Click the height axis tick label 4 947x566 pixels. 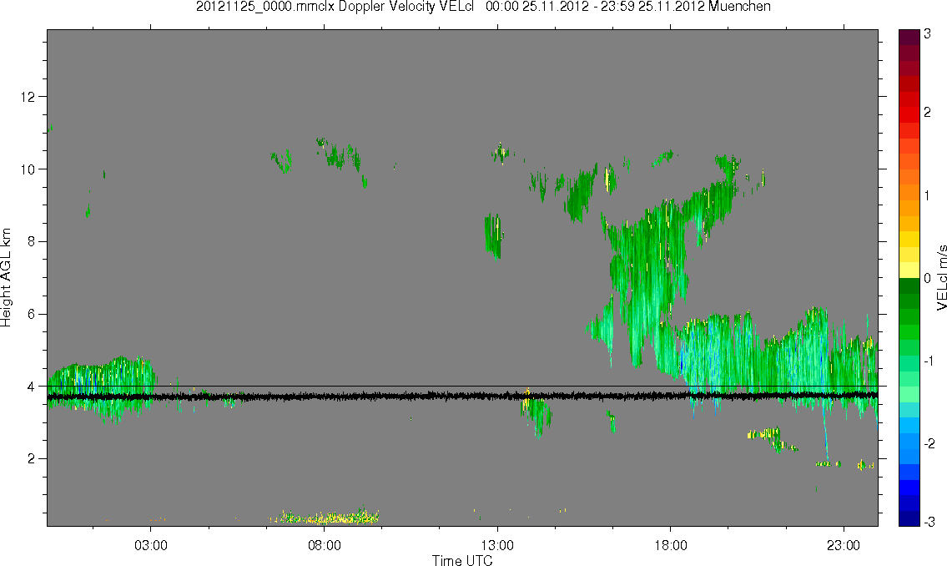tap(31, 387)
